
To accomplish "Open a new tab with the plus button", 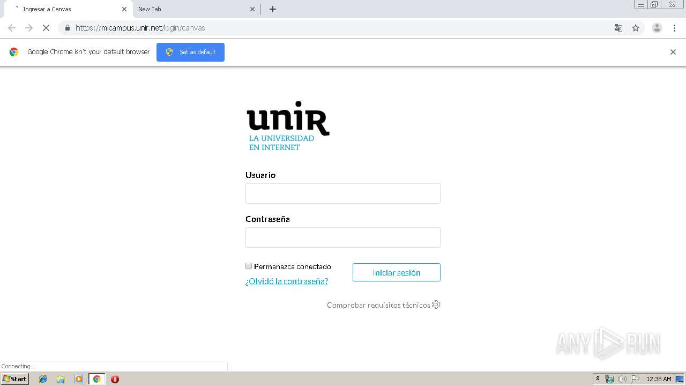I will (x=272, y=9).
